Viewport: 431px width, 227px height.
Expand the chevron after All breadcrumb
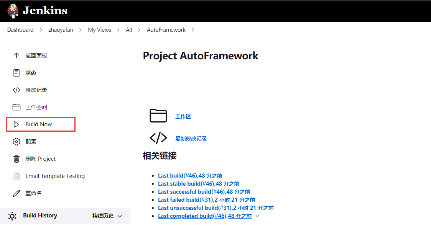(x=139, y=30)
